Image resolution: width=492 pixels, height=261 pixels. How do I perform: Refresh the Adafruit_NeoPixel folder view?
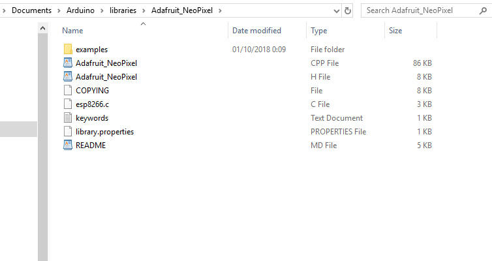(348, 10)
